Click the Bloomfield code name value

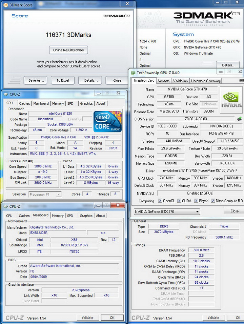45,119
